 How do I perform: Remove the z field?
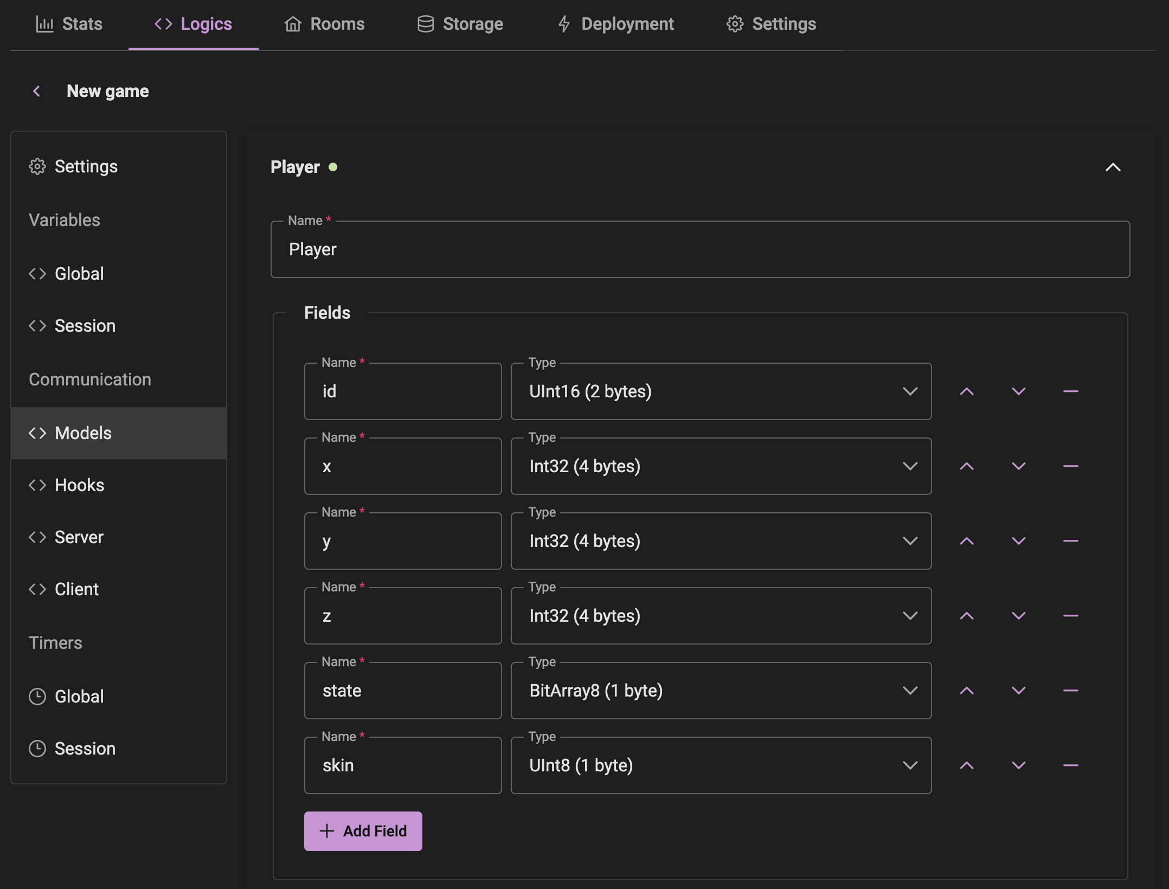point(1071,615)
